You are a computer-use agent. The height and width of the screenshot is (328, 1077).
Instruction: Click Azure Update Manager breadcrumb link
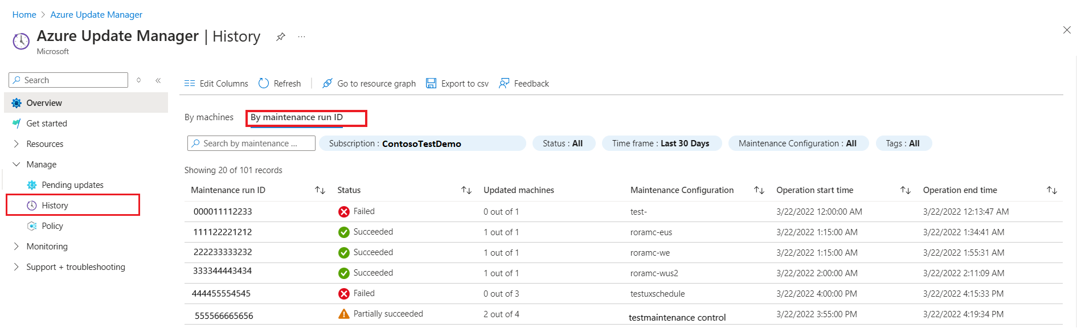(x=96, y=15)
